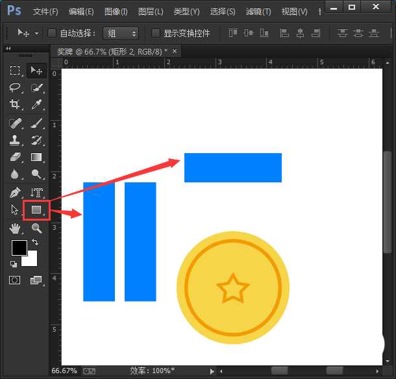Expand the Move tool preset picker arrow
Viewport: 396px width, 379px height.
[37, 33]
